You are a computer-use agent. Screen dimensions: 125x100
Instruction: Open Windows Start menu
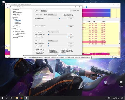click(2, 98)
